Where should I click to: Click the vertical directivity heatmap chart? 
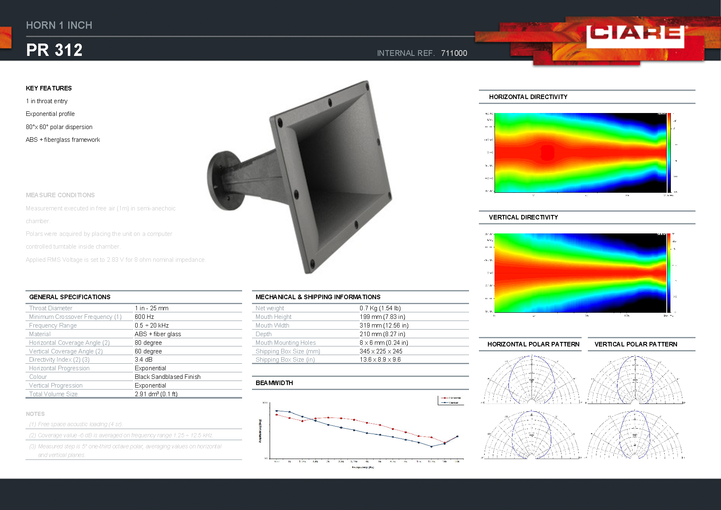click(580, 273)
